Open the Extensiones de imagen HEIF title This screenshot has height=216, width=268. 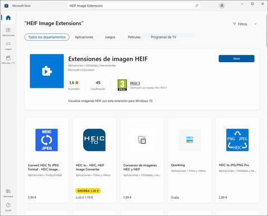click(108, 59)
